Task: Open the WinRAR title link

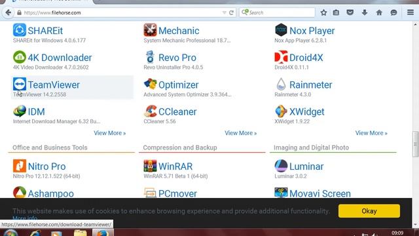Action: (175, 167)
